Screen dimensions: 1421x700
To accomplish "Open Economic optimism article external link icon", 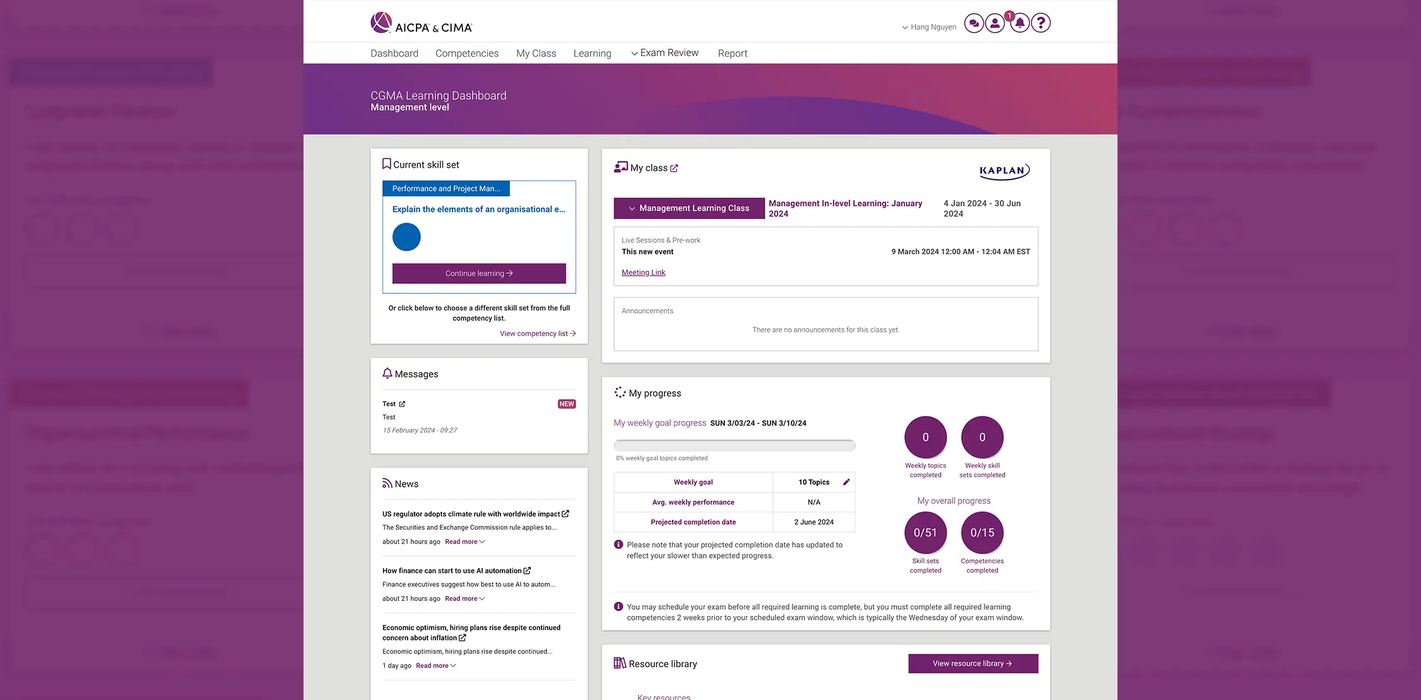I will [463, 638].
